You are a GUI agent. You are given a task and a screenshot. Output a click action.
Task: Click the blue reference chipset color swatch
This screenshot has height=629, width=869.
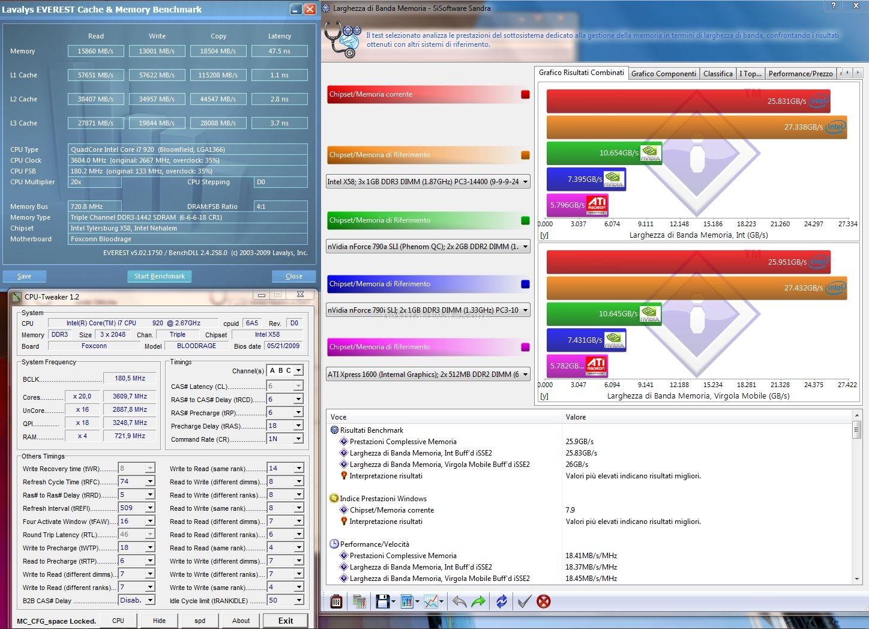click(x=525, y=284)
